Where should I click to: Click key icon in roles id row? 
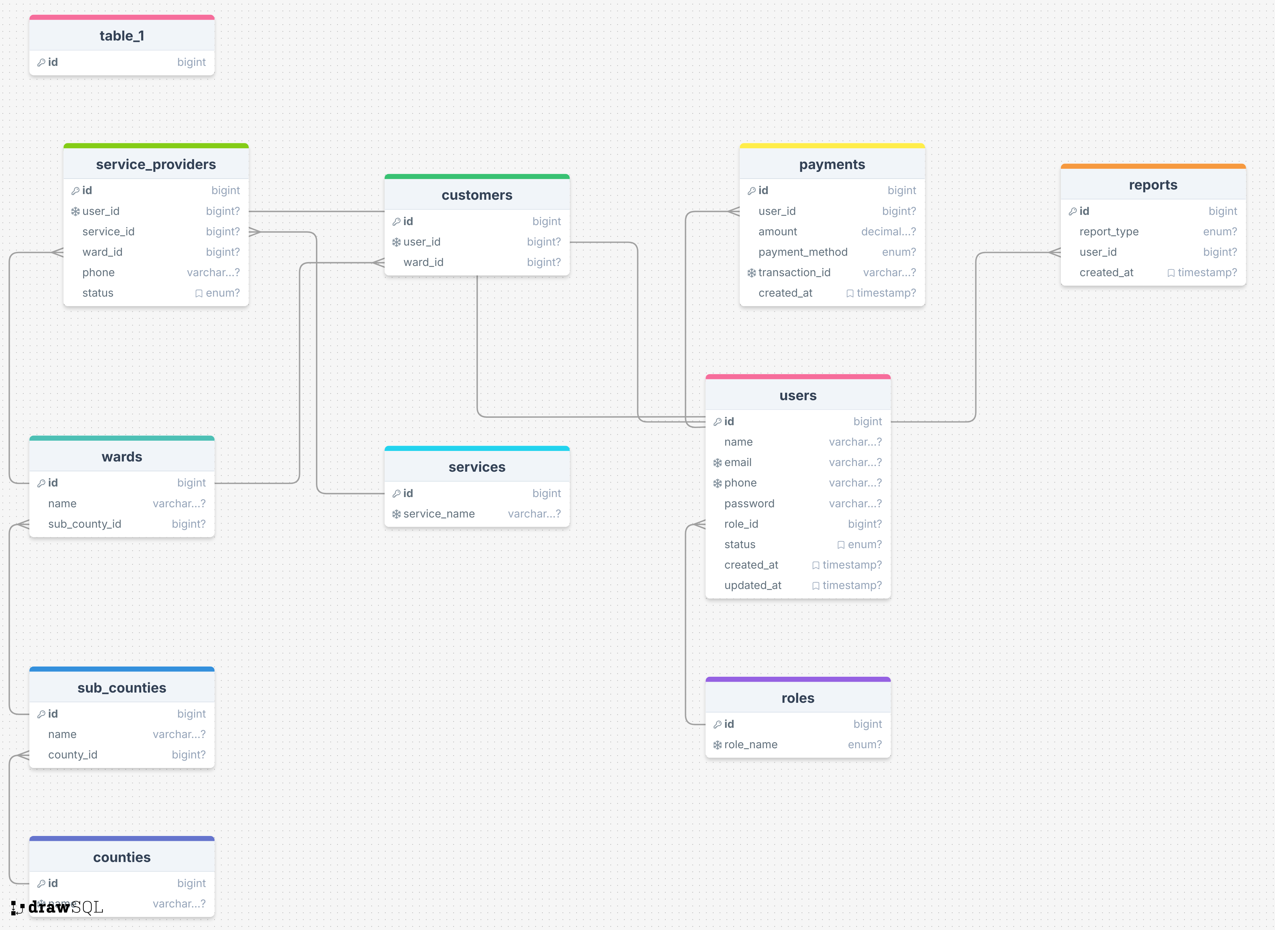[717, 725]
